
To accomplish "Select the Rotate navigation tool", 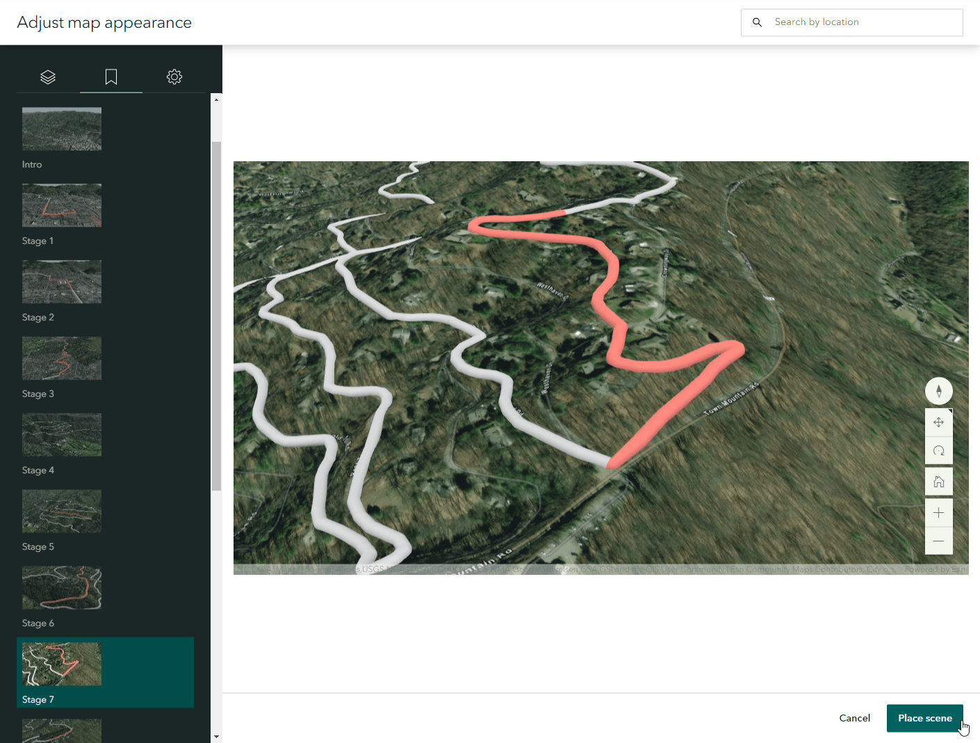I will point(938,450).
